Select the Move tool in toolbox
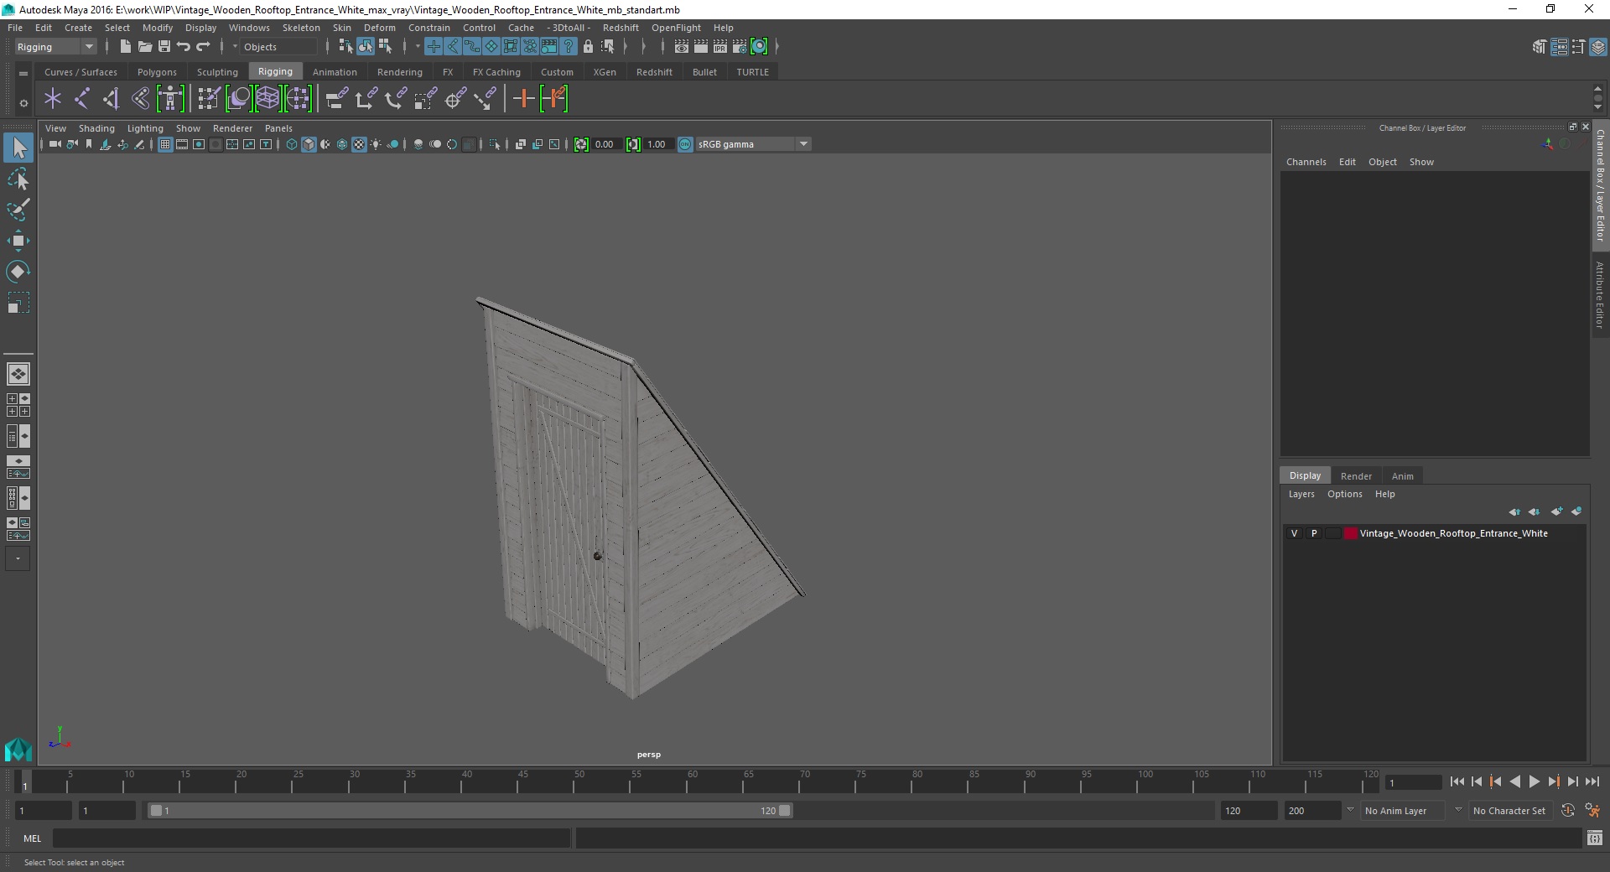Image resolution: width=1610 pixels, height=872 pixels. (18, 241)
